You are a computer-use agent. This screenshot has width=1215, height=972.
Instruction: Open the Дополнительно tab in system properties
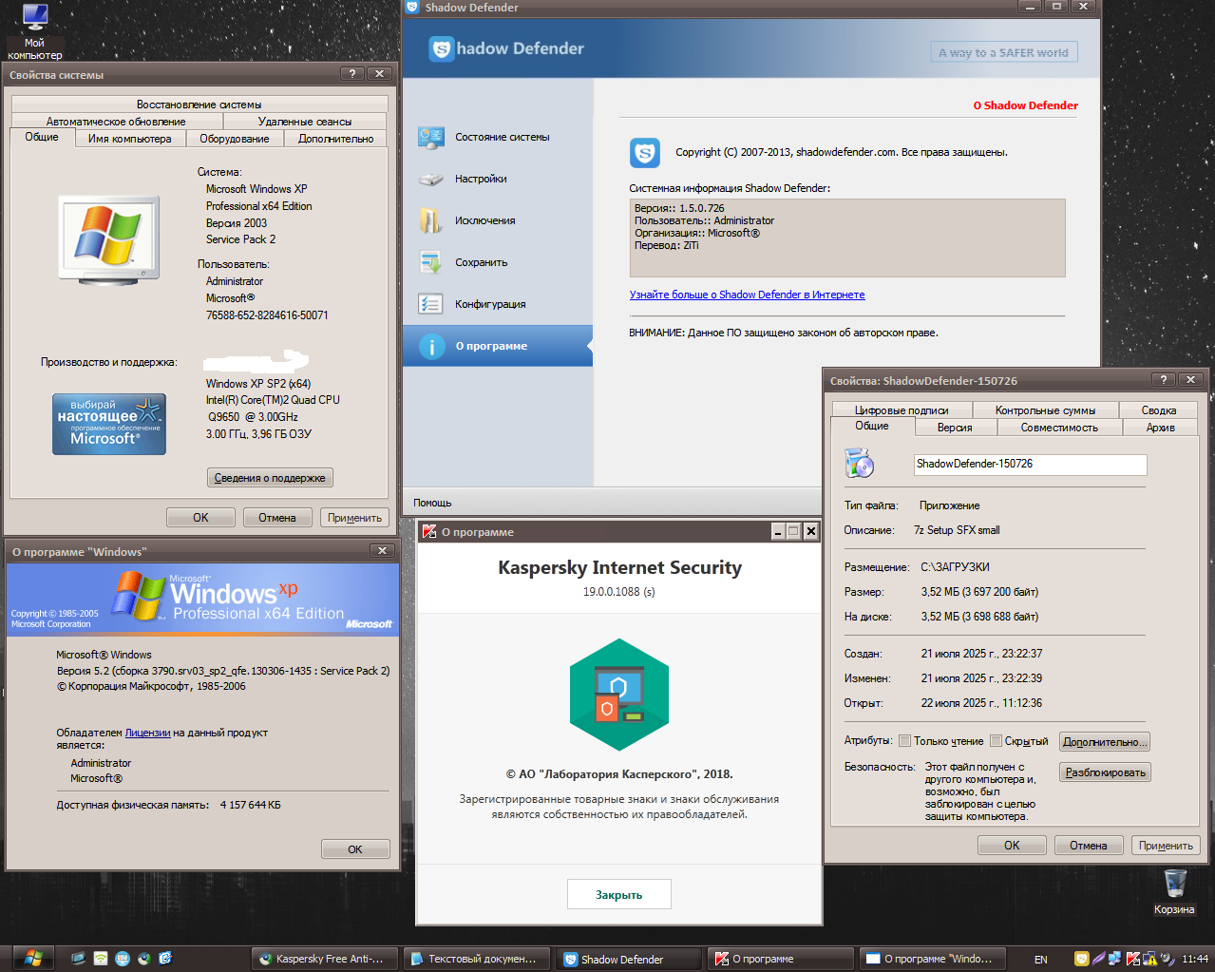(336, 139)
